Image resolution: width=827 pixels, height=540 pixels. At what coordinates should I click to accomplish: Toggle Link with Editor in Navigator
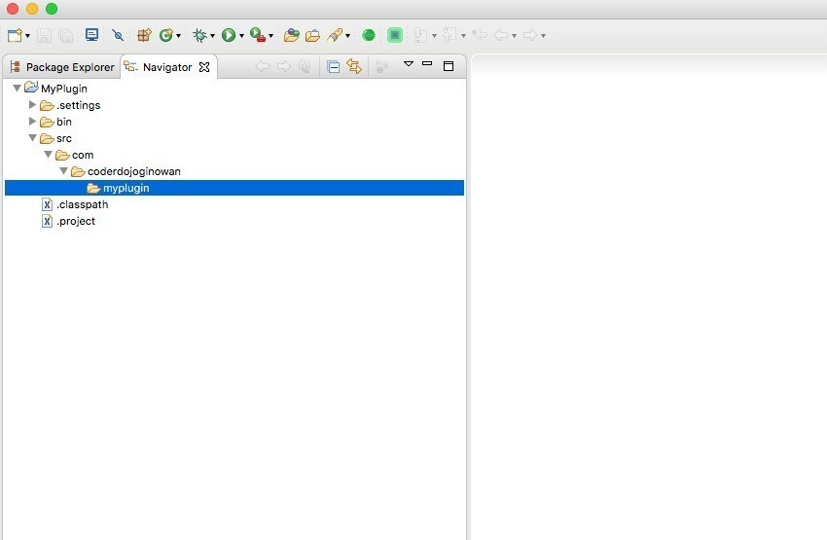pyautogui.click(x=354, y=67)
